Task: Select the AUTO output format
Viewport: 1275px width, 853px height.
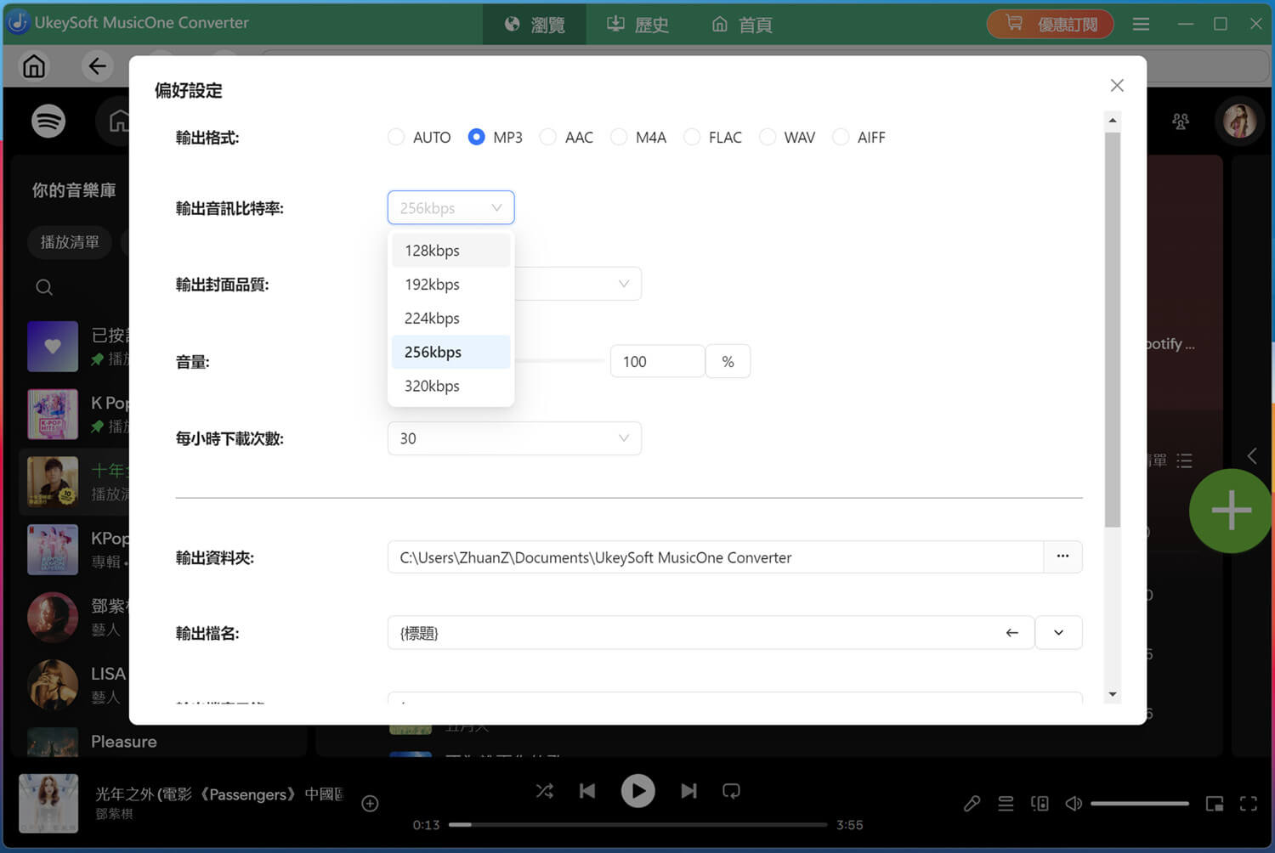Action: click(x=396, y=137)
